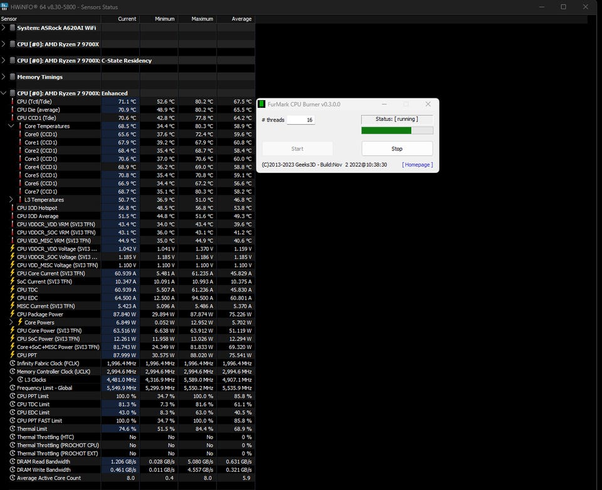Click the CPU CCD1 (Tdie) sensor label

(36, 118)
